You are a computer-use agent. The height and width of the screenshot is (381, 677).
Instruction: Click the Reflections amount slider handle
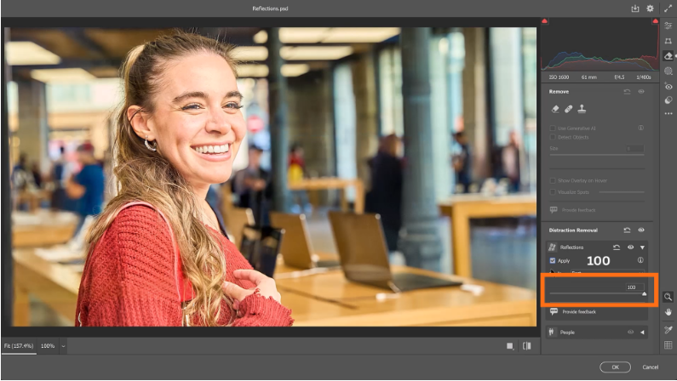coord(644,294)
